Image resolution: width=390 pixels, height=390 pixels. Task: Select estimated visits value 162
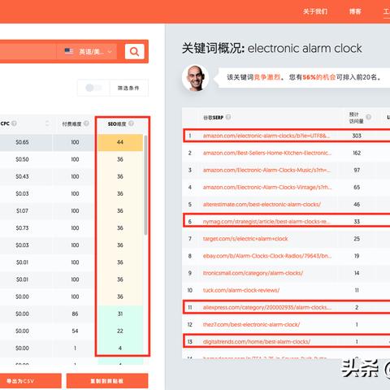point(357,153)
